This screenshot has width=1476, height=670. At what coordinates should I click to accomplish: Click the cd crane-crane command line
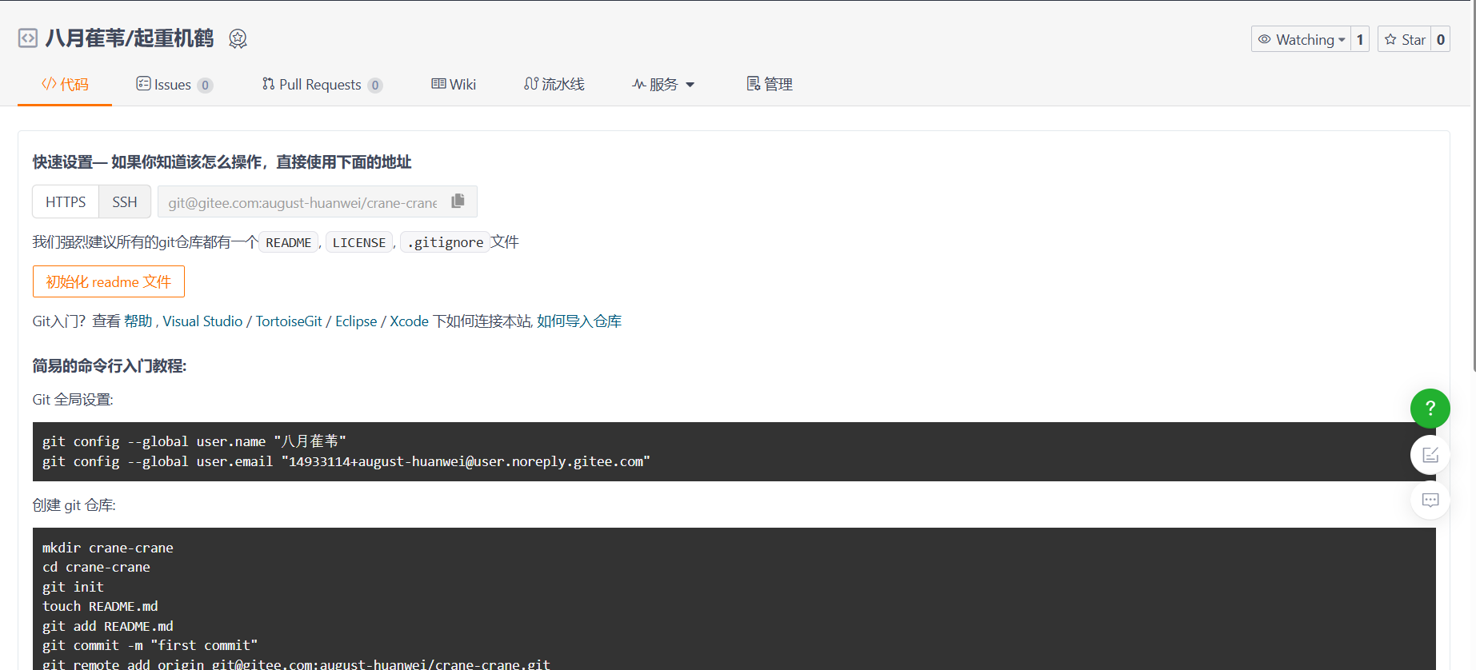click(x=96, y=567)
